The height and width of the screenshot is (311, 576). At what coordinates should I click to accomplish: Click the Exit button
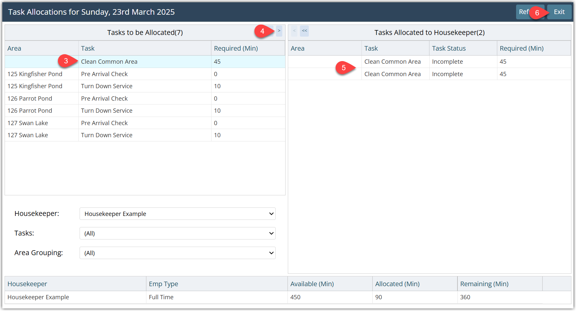(559, 12)
